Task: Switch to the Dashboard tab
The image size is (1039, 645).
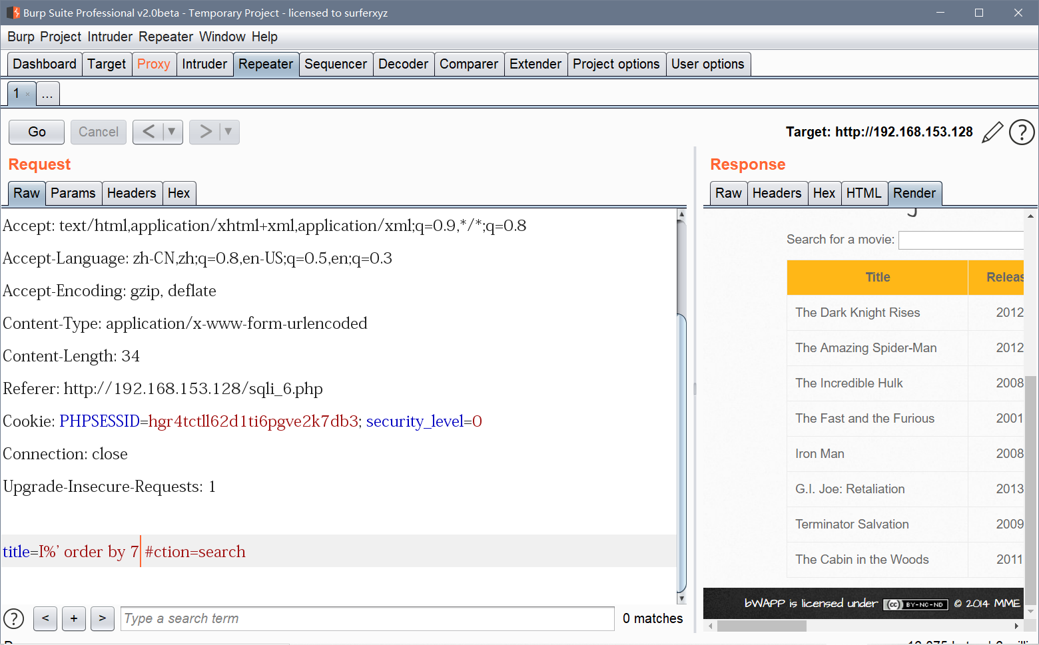Action: [x=45, y=64]
